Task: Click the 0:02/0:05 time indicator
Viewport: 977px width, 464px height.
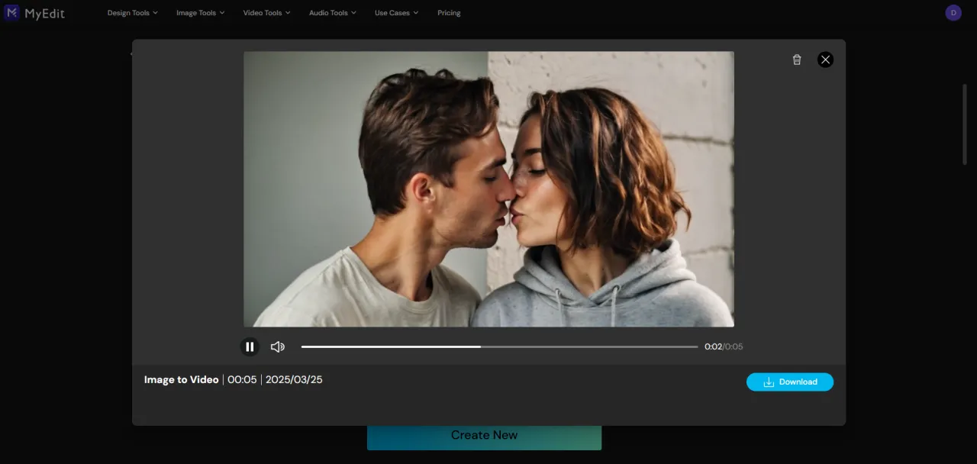Action: point(724,346)
